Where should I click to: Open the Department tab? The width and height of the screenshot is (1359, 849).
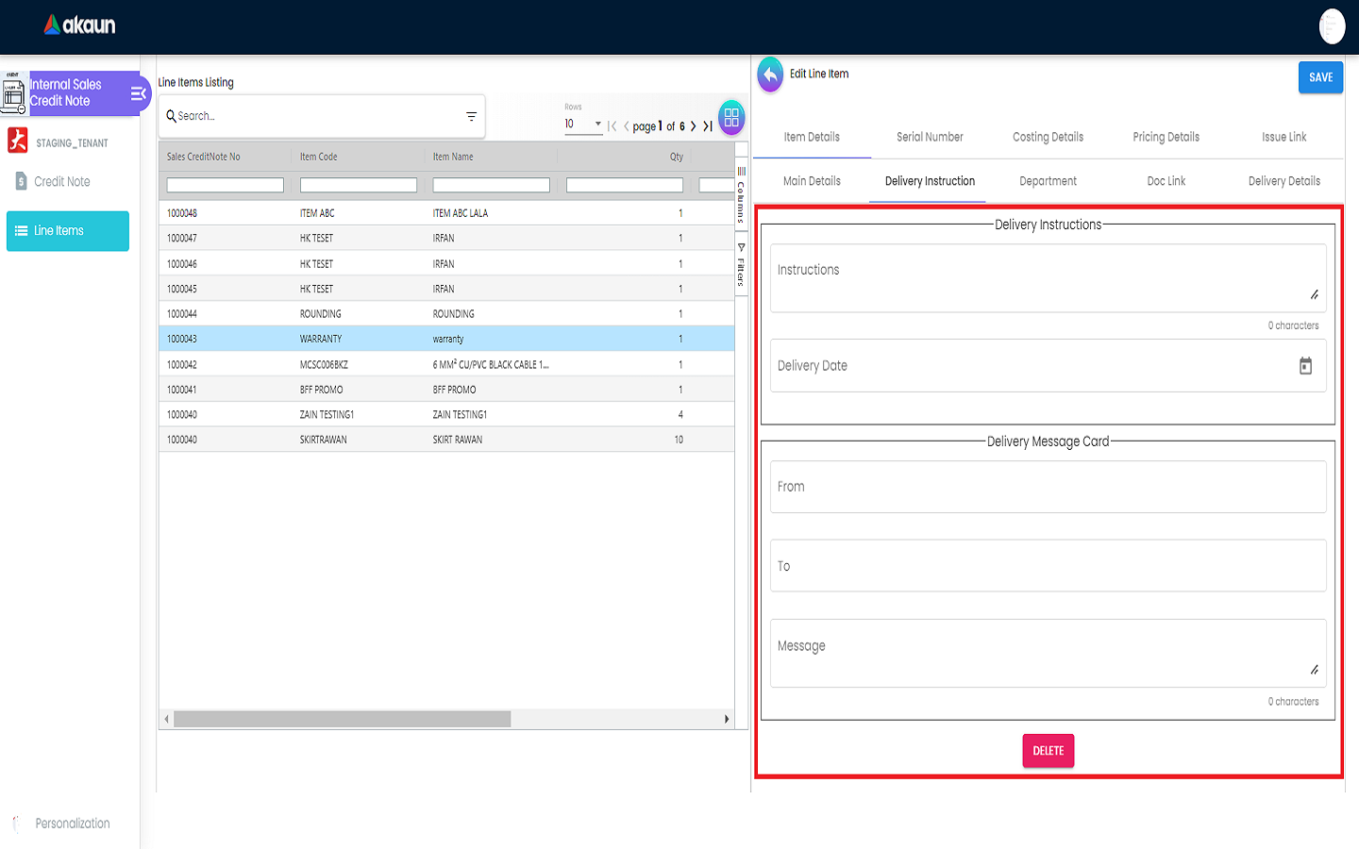coord(1048,181)
